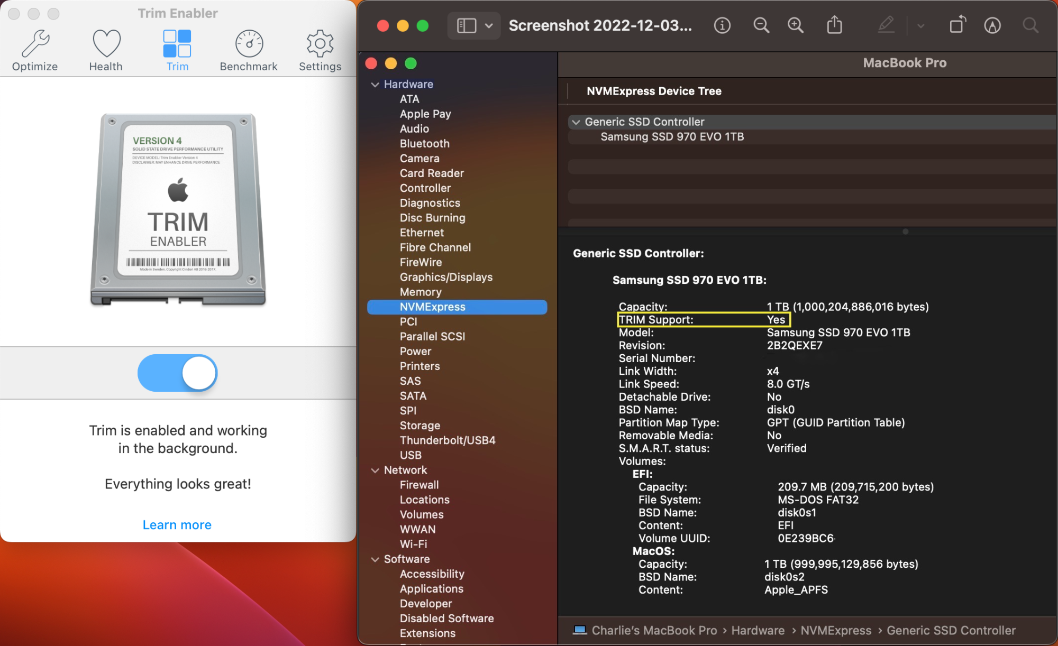Click the Learn more link
The image size is (1058, 646).
177,524
